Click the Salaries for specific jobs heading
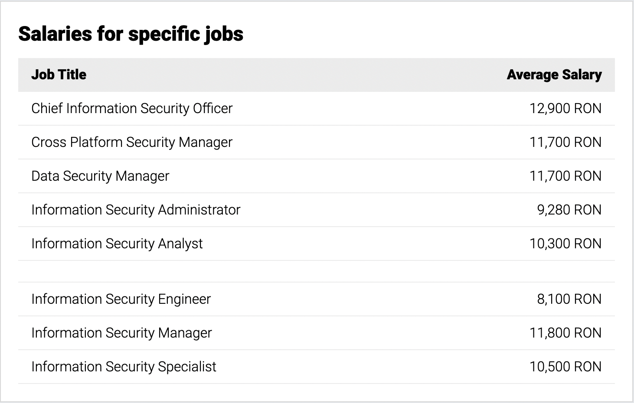This screenshot has width=634, height=403. click(x=131, y=34)
